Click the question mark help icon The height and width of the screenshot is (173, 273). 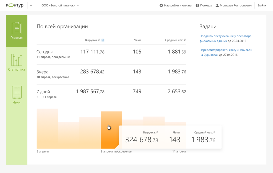(x=197, y=5)
